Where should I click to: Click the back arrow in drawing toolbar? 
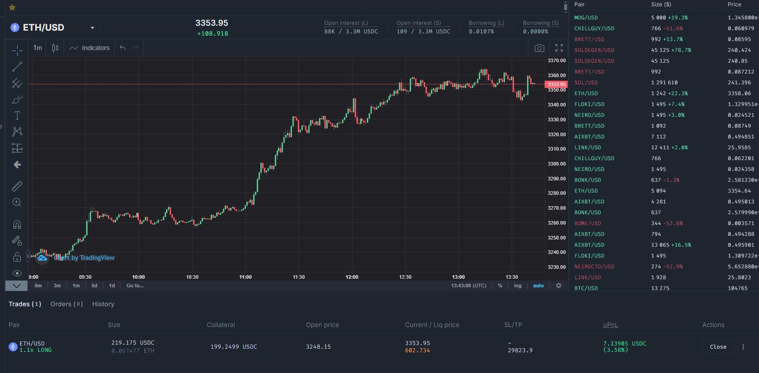(17, 165)
